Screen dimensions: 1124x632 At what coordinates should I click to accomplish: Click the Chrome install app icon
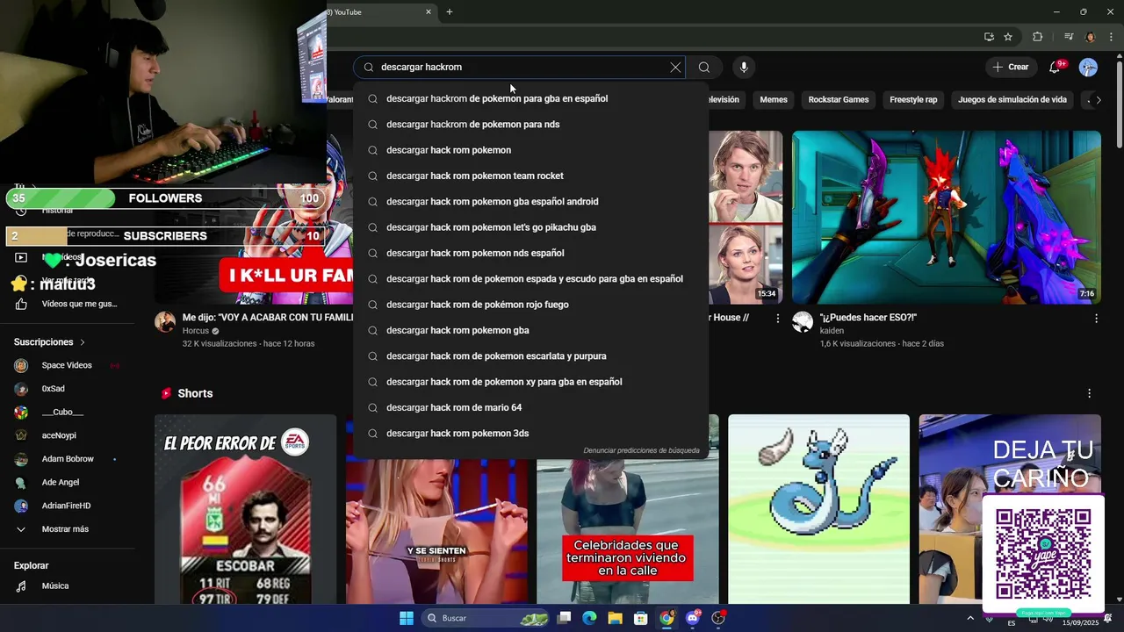[x=989, y=37]
